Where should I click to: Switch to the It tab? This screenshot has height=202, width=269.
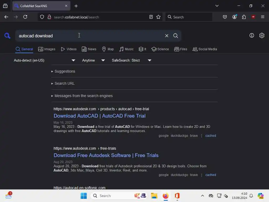point(142,49)
